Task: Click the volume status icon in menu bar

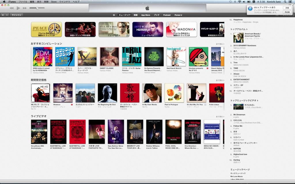Action: pyautogui.click(x=244, y=1)
